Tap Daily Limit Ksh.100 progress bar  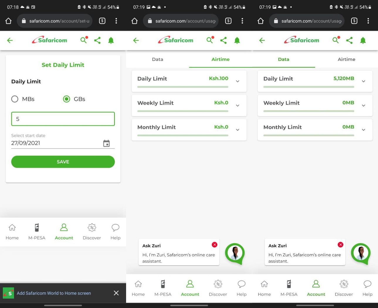pyautogui.click(x=183, y=87)
